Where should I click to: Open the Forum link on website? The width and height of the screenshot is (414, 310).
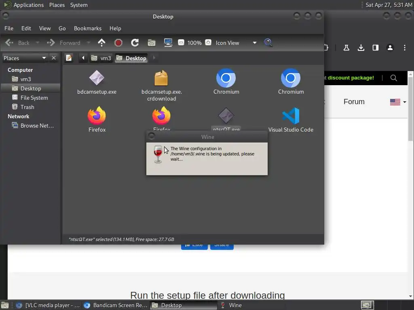[x=354, y=102]
